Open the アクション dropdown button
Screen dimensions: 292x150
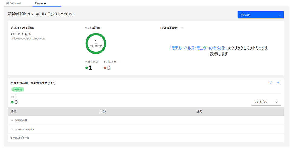click(x=260, y=15)
